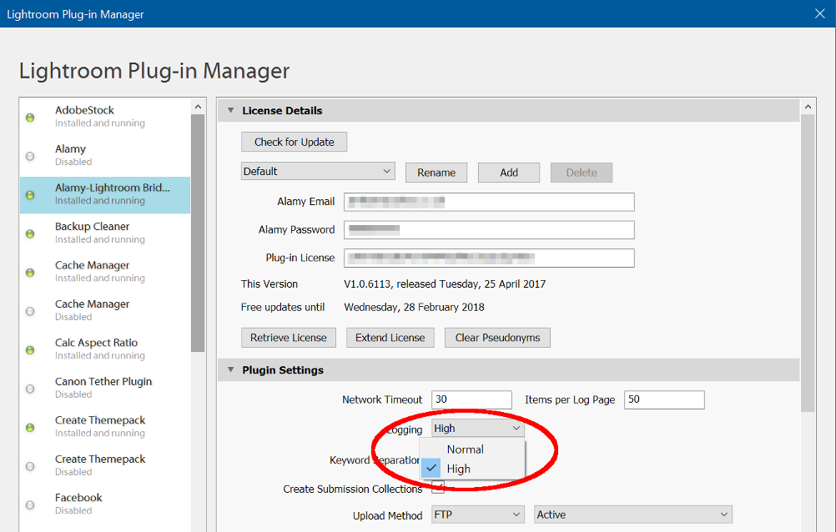Open the Logging level dropdown
Image resolution: width=836 pixels, height=532 pixels.
tap(478, 428)
